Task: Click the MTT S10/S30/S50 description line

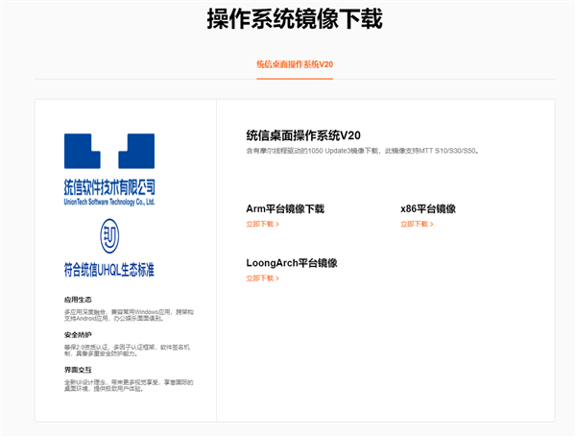Action: pyautogui.click(x=362, y=151)
